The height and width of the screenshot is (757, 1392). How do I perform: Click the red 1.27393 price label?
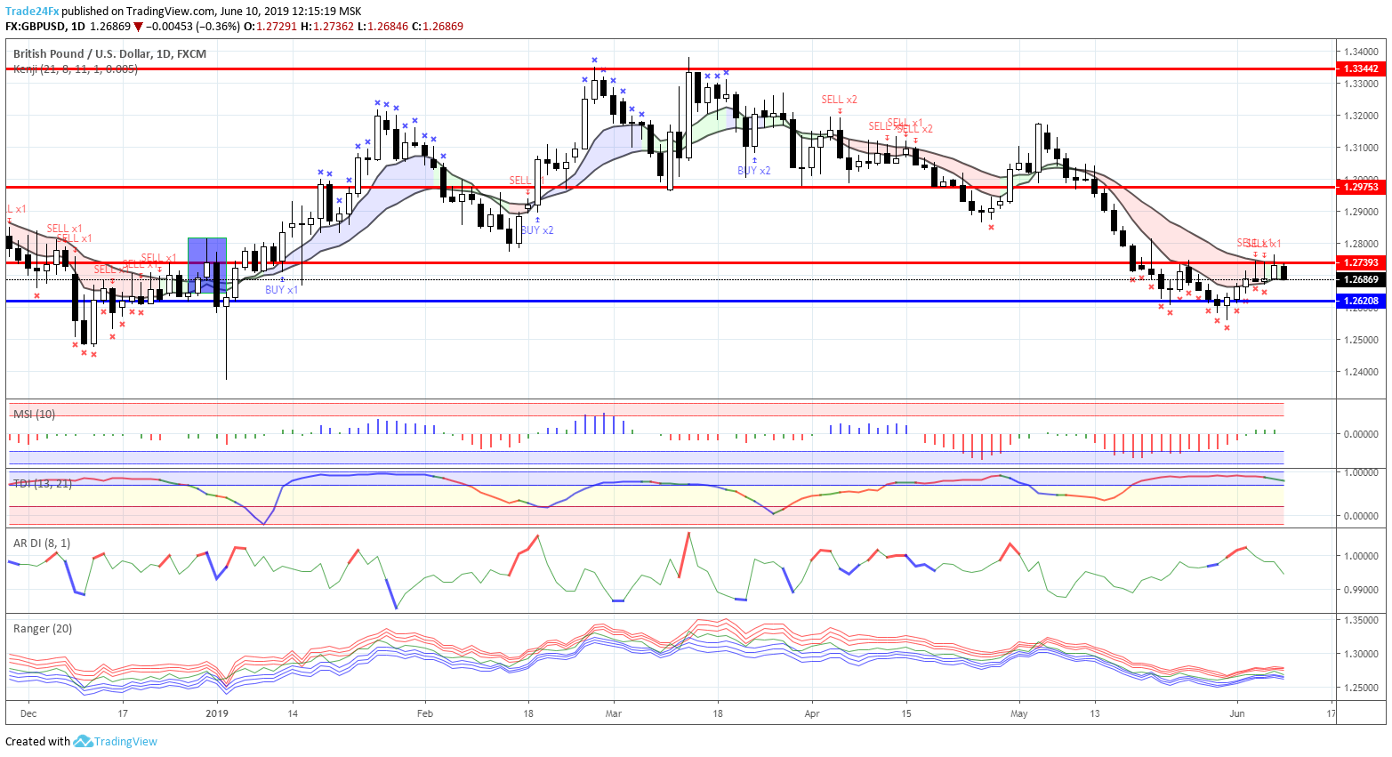1361,262
